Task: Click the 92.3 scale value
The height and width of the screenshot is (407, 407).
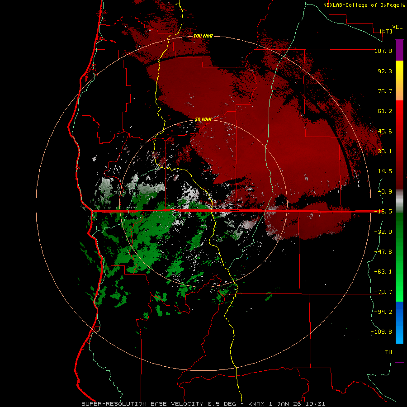Action: pos(385,71)
